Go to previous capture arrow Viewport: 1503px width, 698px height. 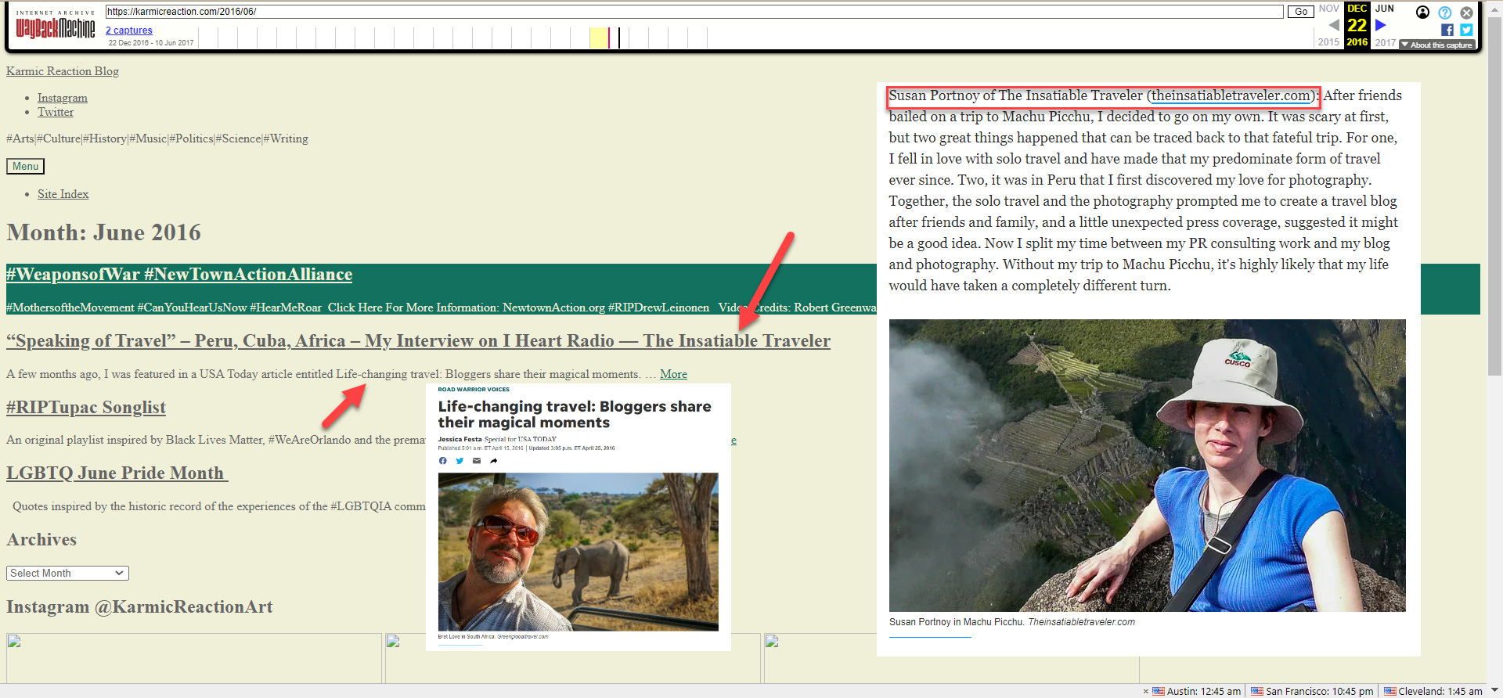tap(1334, 25)
